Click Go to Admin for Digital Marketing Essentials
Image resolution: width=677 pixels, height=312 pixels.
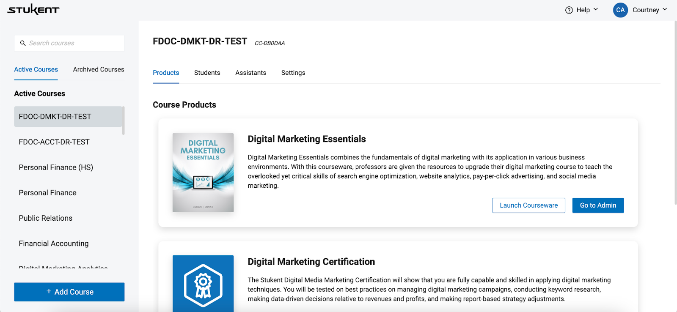pyautogui.click(x=598, y=205)
